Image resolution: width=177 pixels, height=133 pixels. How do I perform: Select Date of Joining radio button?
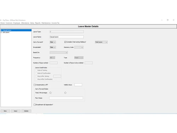pyautogui.click(x=36, y=70)
